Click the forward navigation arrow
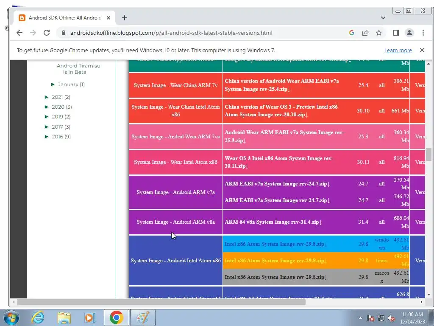 coord(33,33)
